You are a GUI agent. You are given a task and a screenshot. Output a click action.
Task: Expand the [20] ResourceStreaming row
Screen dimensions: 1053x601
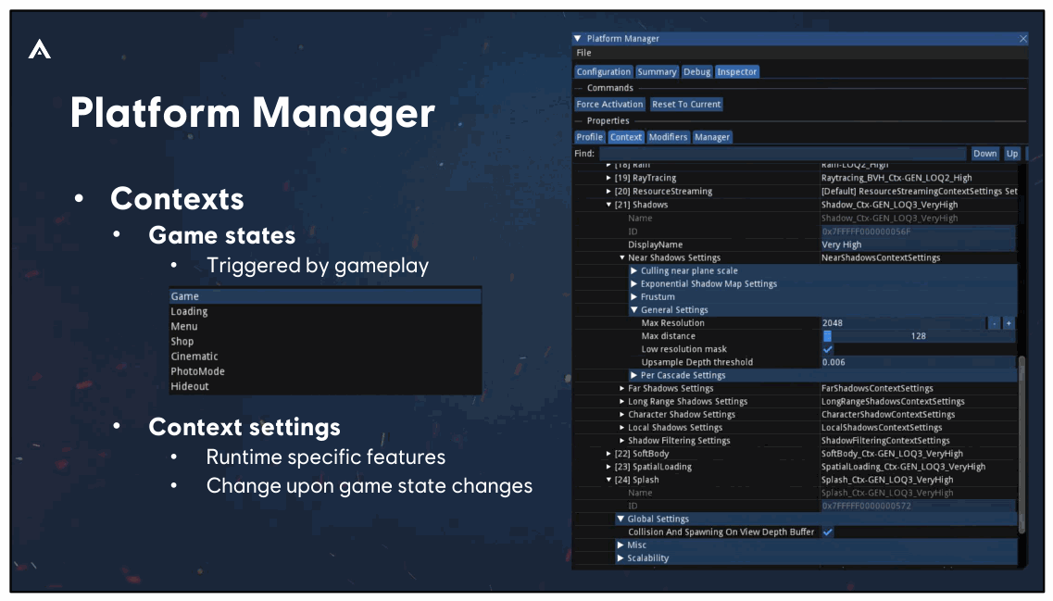coord(608,192)
